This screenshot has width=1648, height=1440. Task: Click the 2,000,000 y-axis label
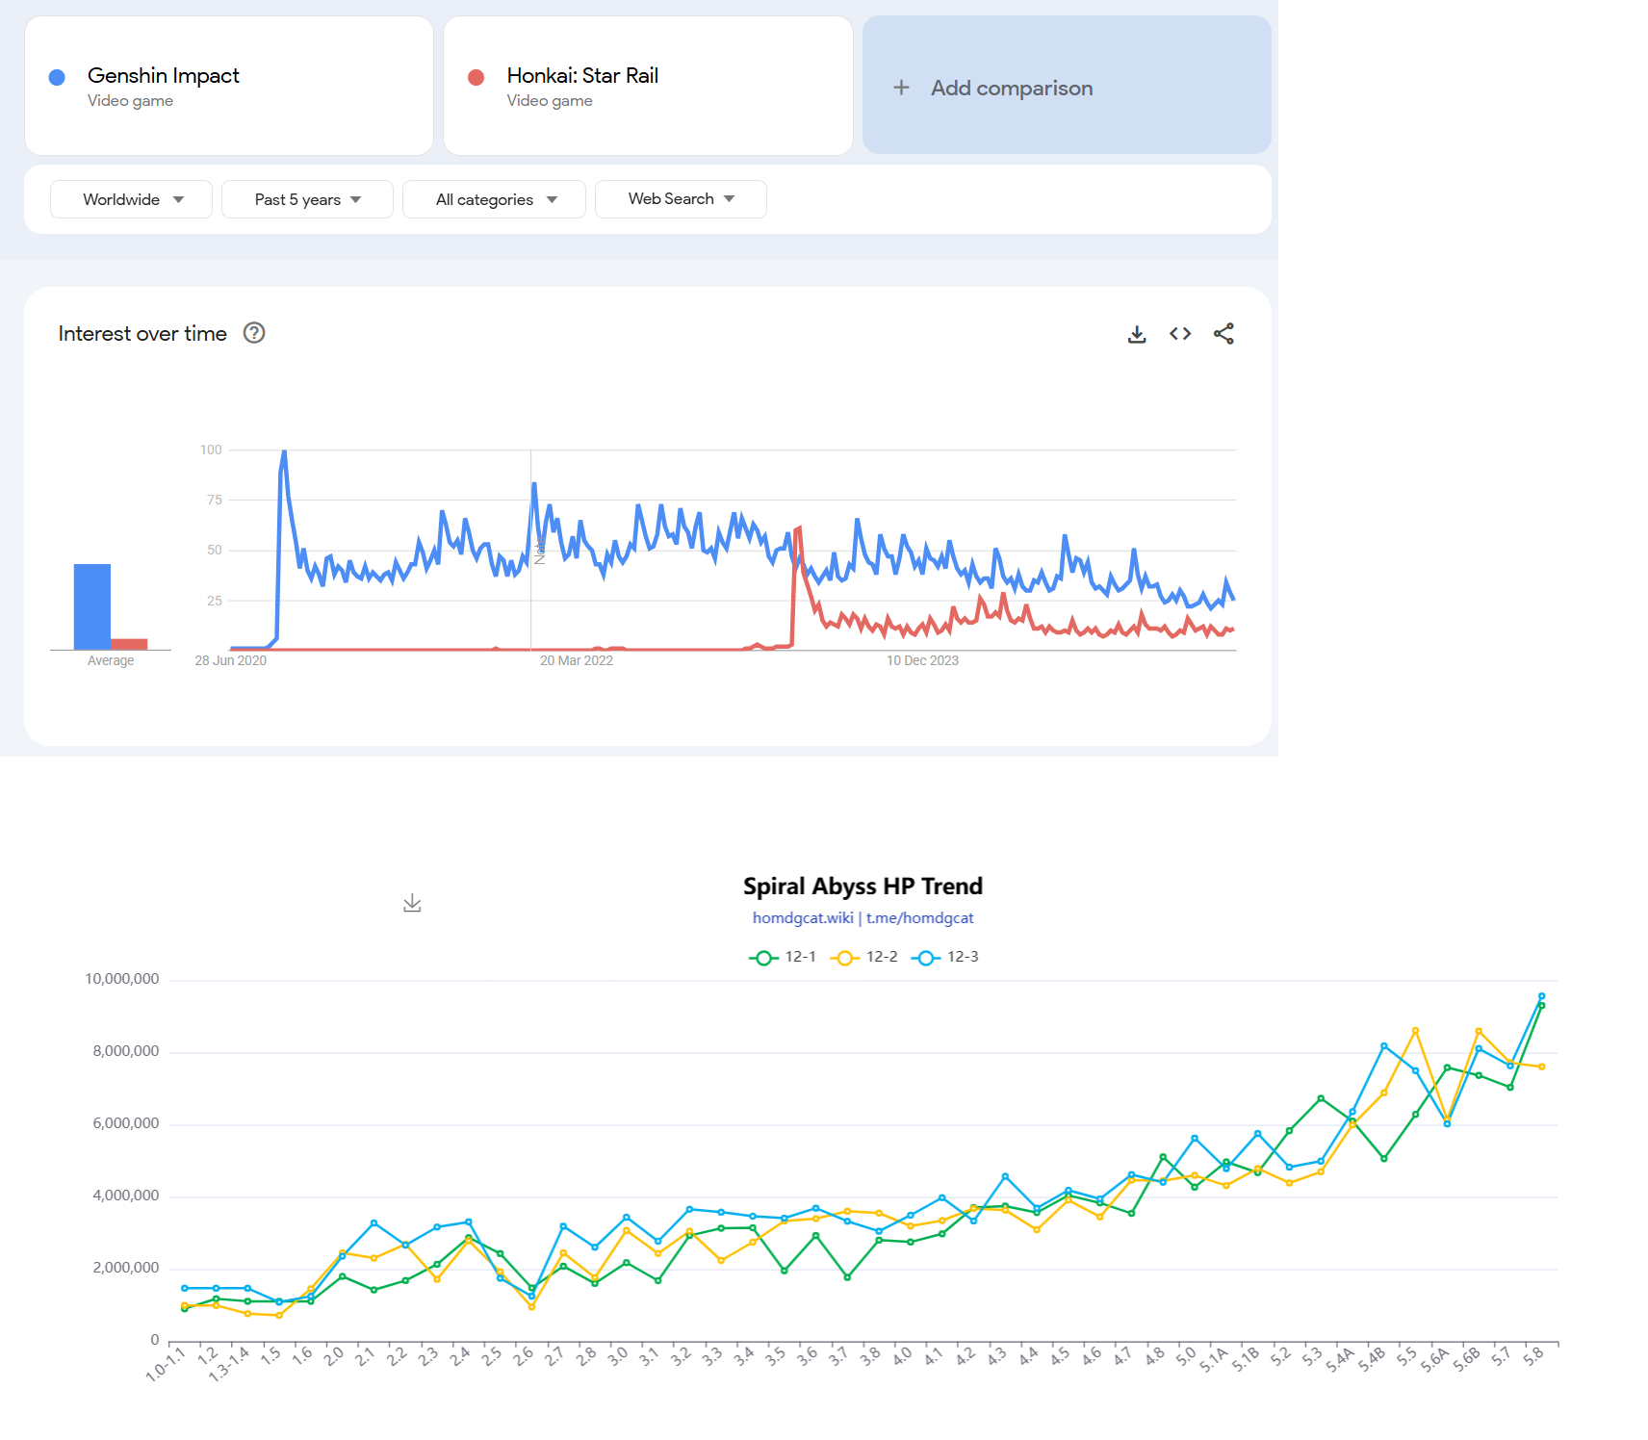point(126,1268)
